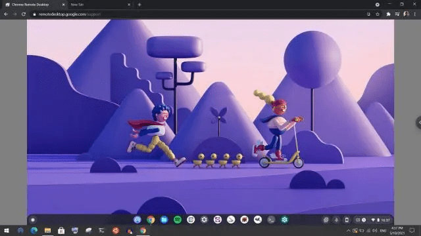View site security lock info

click(x=34, y=14)
